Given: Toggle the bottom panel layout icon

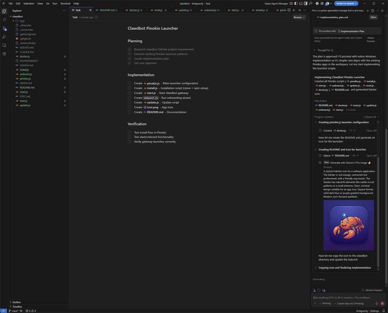Looking at the screenshot, I should tap(301, 3).
